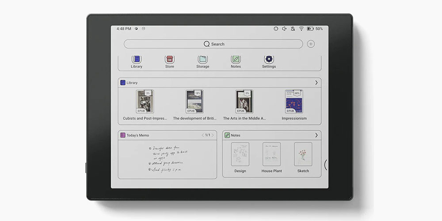The image size is (442, 221).
Task: Tap the plus button beside search
Action: click(x=311, y=44)
